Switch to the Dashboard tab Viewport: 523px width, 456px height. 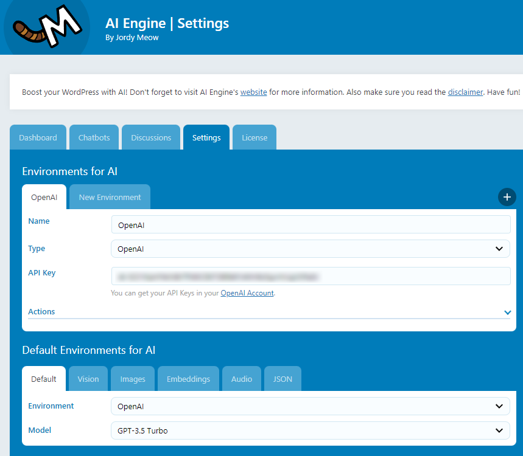(38, 137)
